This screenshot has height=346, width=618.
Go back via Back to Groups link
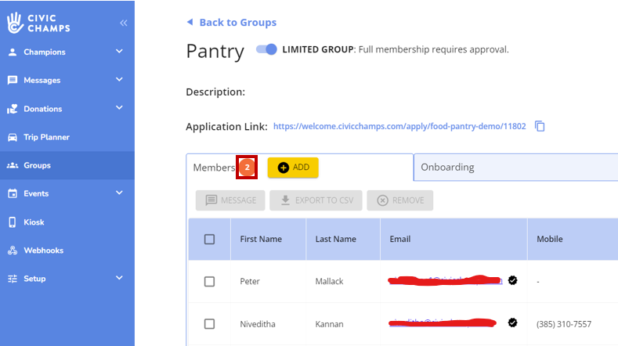[237, 23]
